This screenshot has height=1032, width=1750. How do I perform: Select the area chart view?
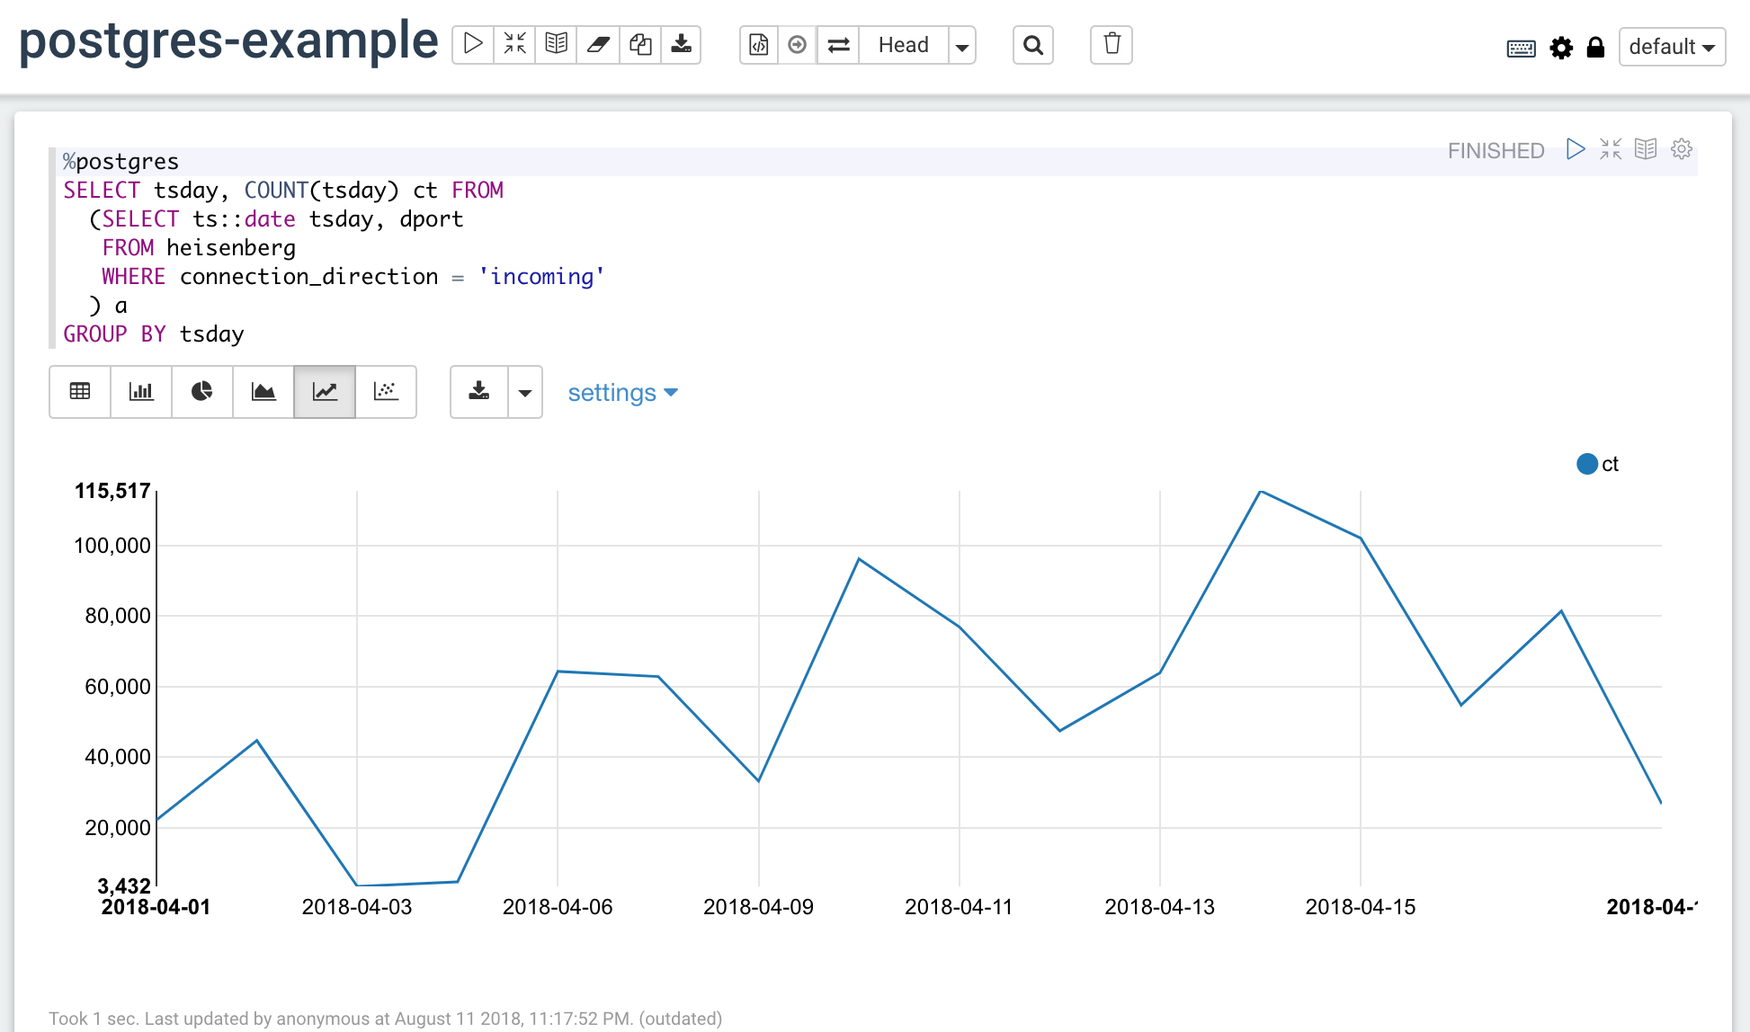(263, 392)
